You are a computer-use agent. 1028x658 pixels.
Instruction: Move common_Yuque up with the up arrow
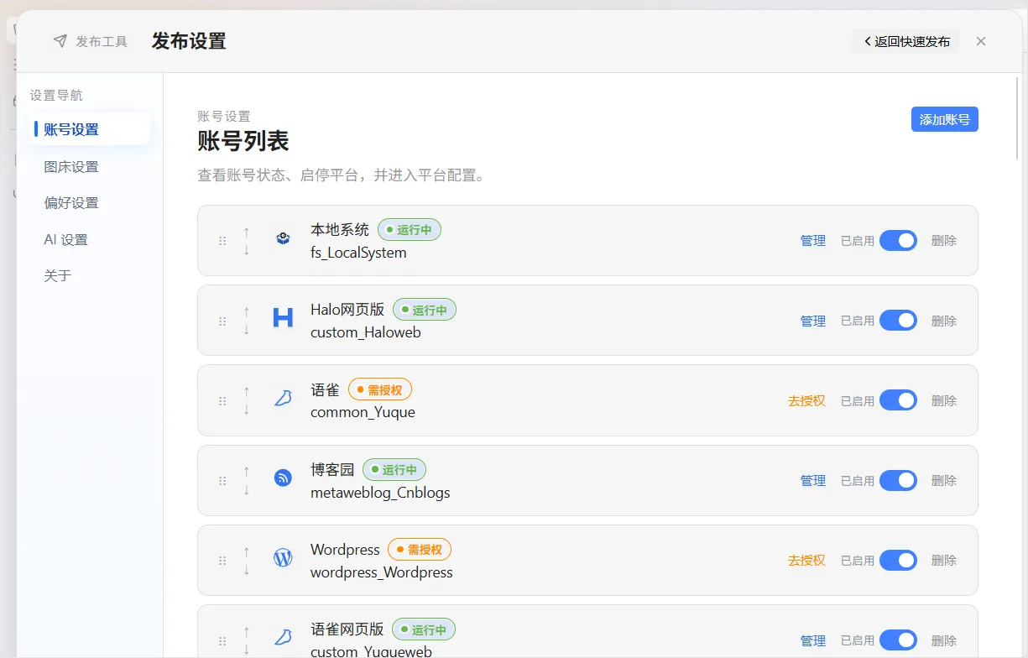tap(246, 391)
